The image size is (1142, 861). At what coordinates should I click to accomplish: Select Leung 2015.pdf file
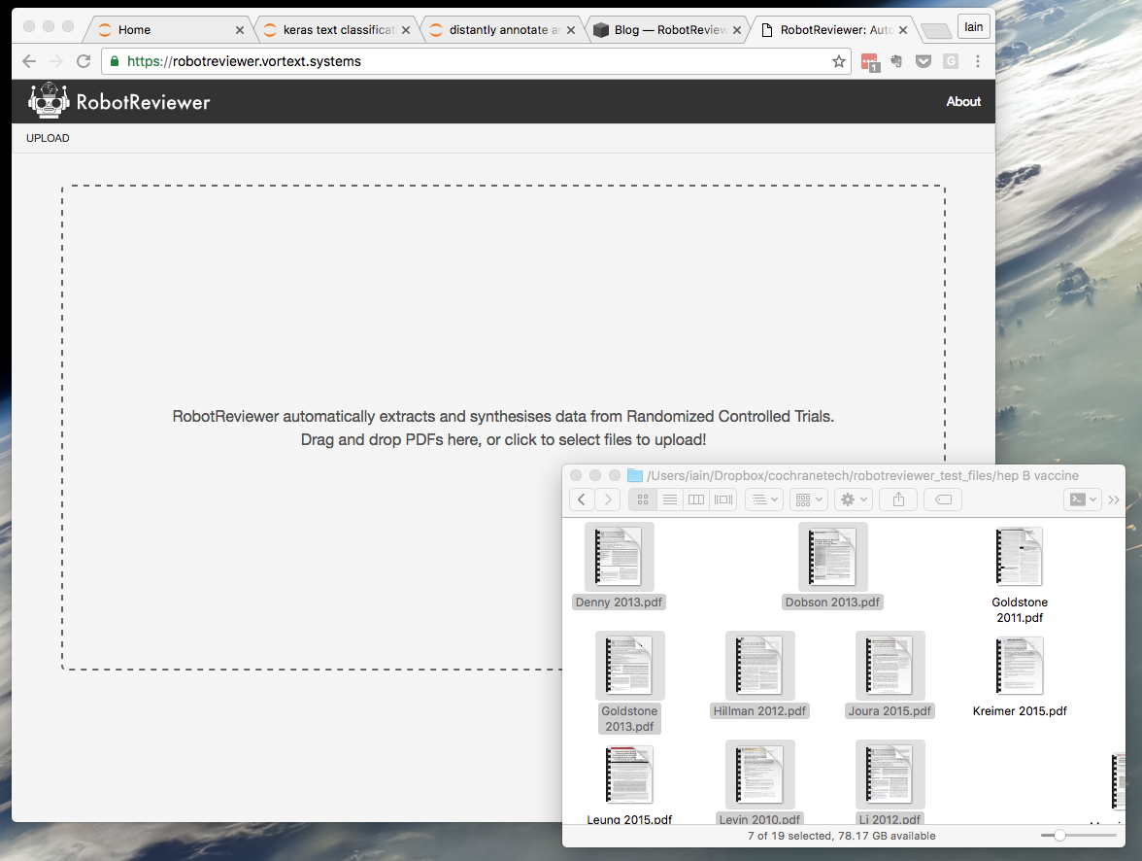tap(629, 783)
